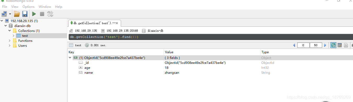Switch results to table view mode
The image size is (353, 102).
tap(340, 45)
